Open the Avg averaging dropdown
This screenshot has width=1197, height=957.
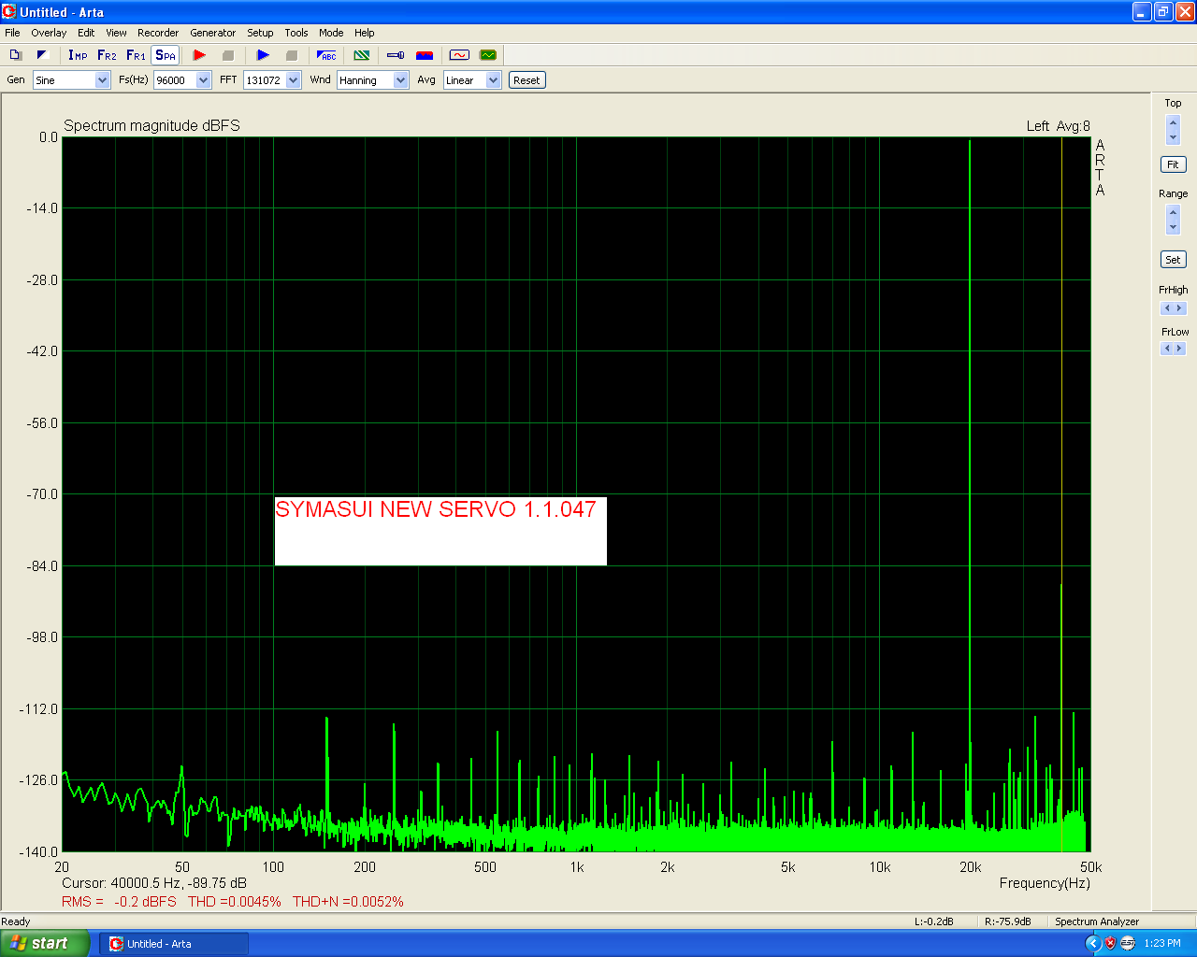(493, 80)
